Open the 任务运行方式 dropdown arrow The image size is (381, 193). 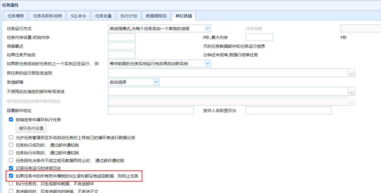click(x=208, y=28)
